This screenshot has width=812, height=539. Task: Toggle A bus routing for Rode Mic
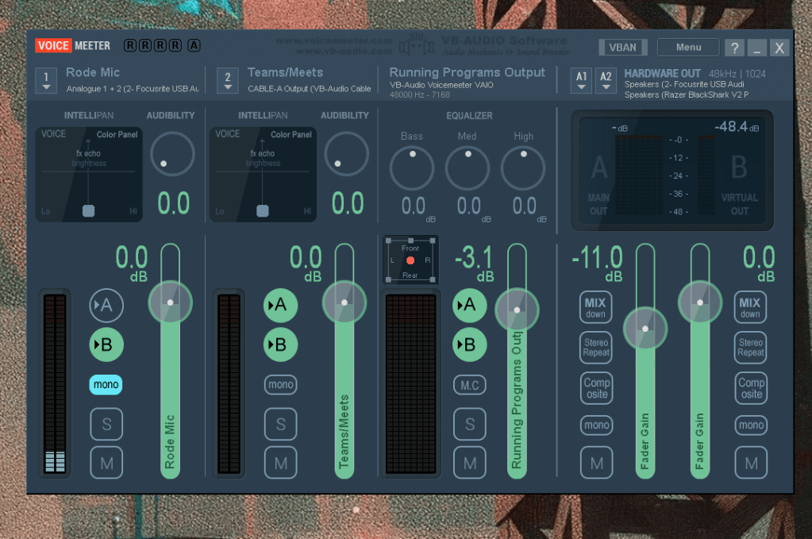pos(106,305)
